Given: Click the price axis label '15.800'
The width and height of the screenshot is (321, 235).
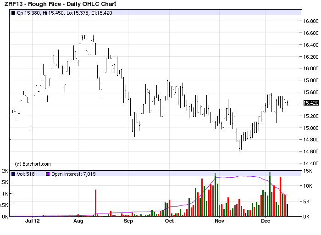Looking at the screenshot, I should tap(311, 80).
